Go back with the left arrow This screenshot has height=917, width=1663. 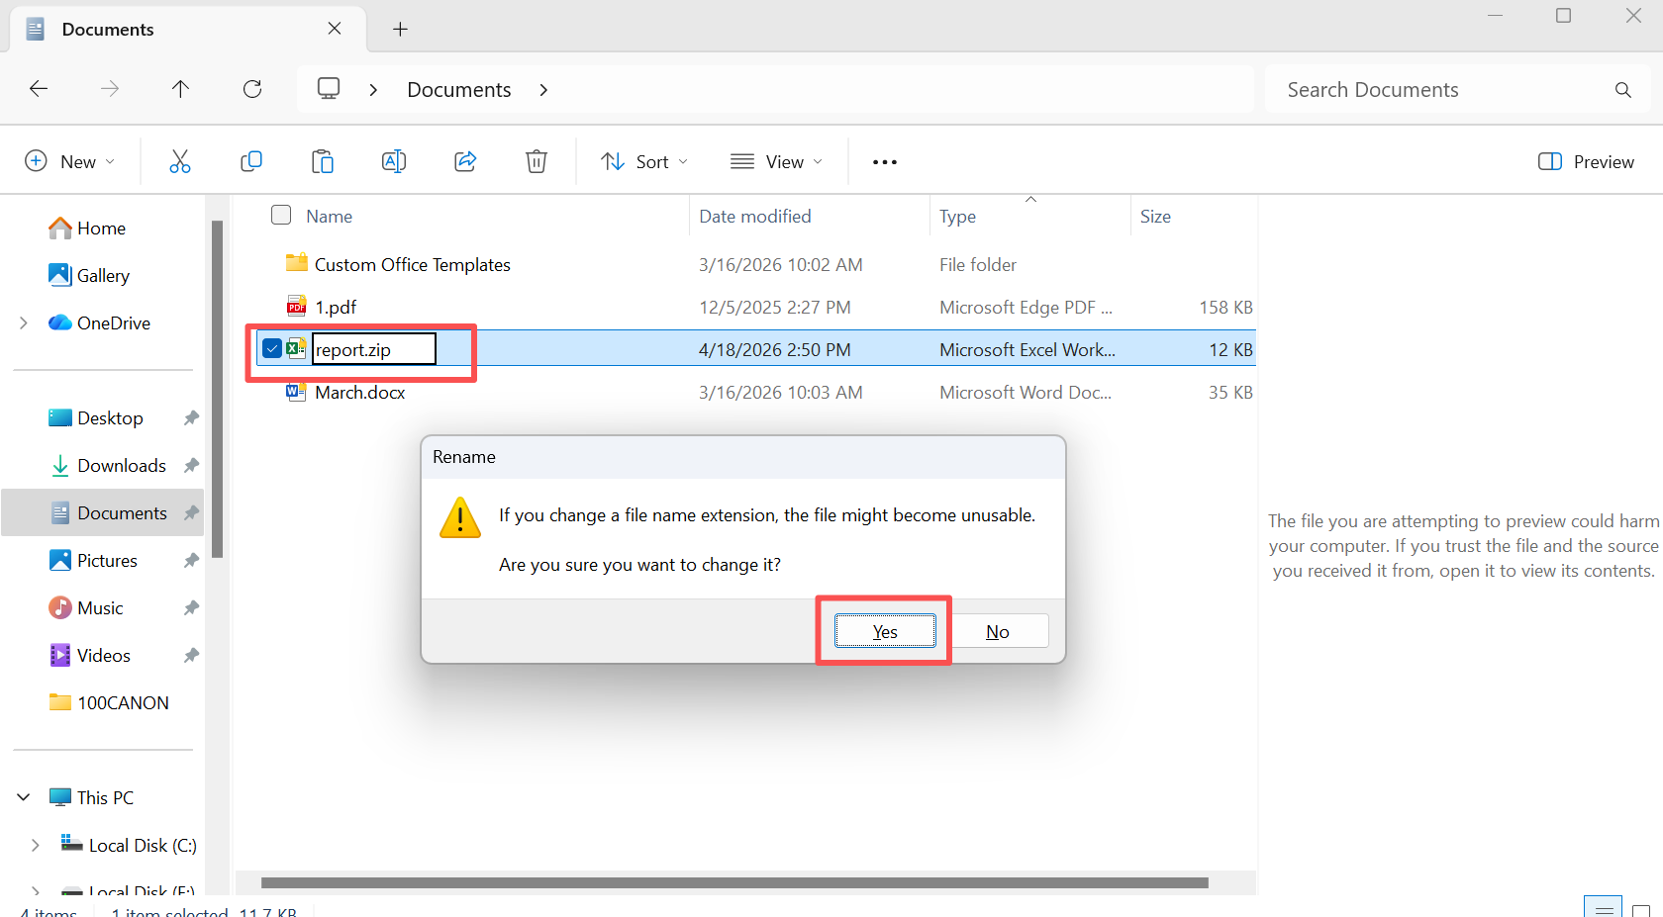[x=39, y=89]
